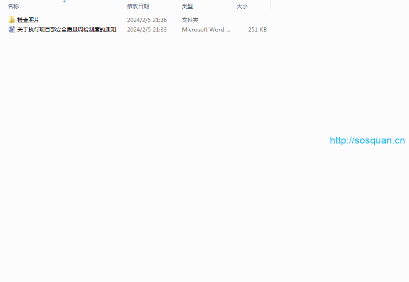Click divider between 修改日期 and 类型 headers
The height and width of the screenshot is (282, 409).
pos(179,6)
